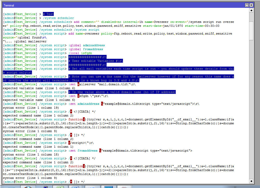The image size is (260, 188).
Task: Click 'expected command name (line 1 column 1)' message
Action: [38, 147]
